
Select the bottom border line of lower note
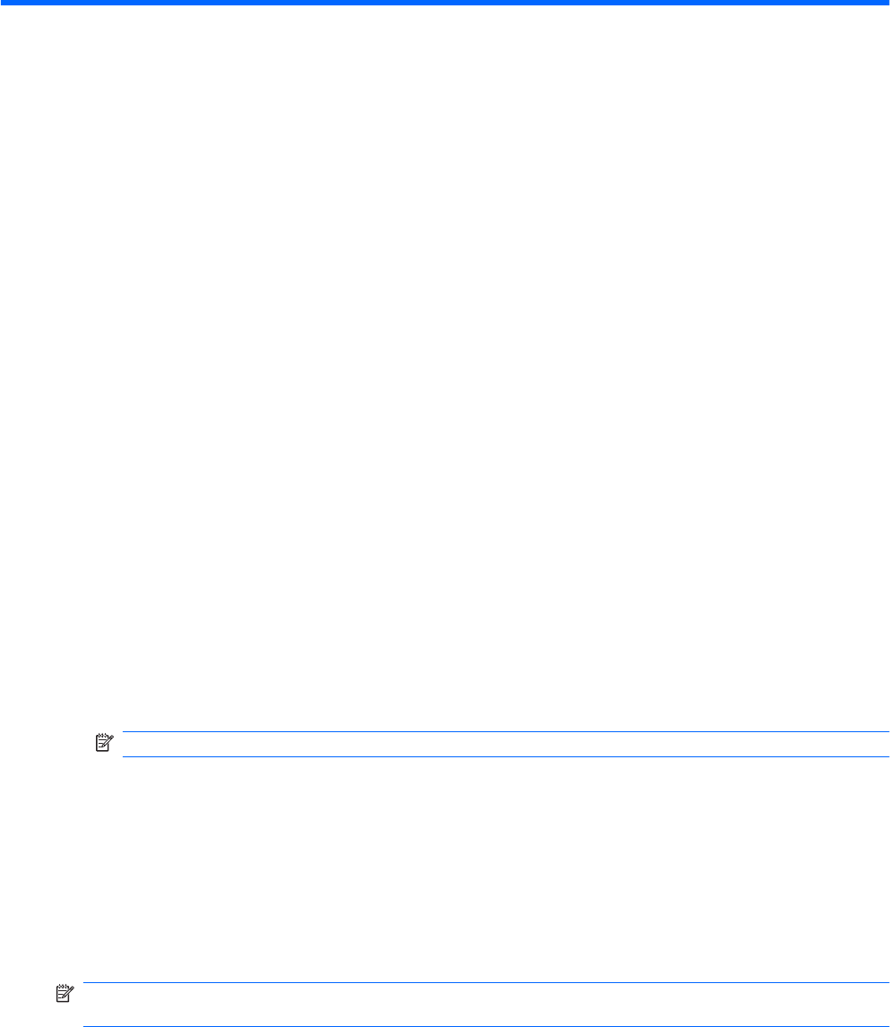486,1026
